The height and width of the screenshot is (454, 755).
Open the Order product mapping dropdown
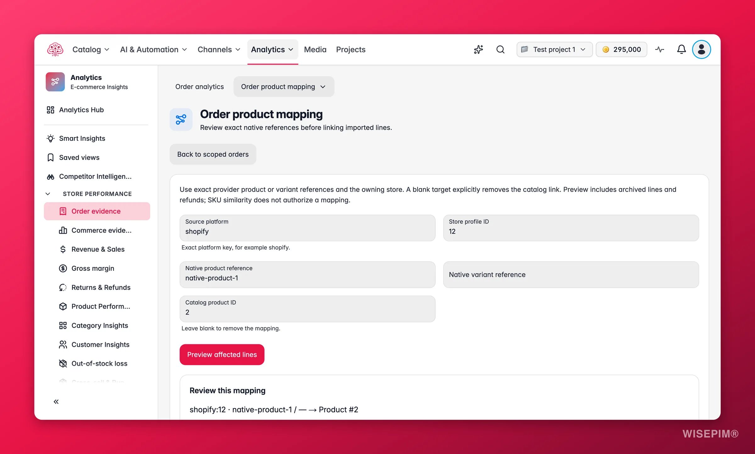point(284,86)
